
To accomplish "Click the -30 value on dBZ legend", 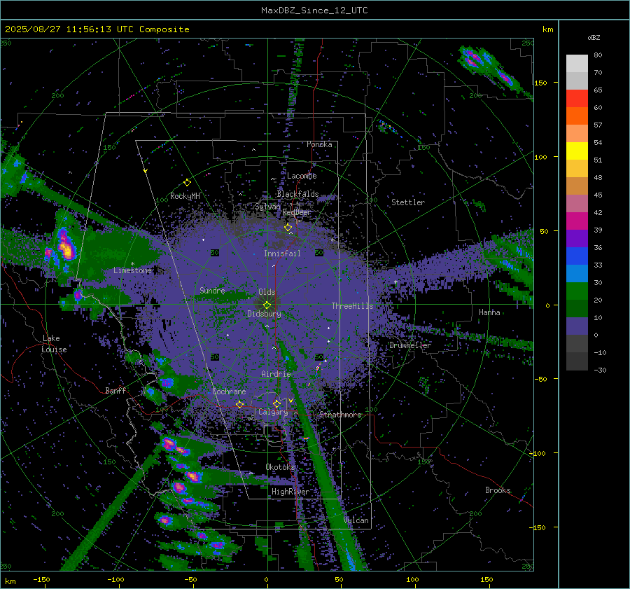I will 600,370.
